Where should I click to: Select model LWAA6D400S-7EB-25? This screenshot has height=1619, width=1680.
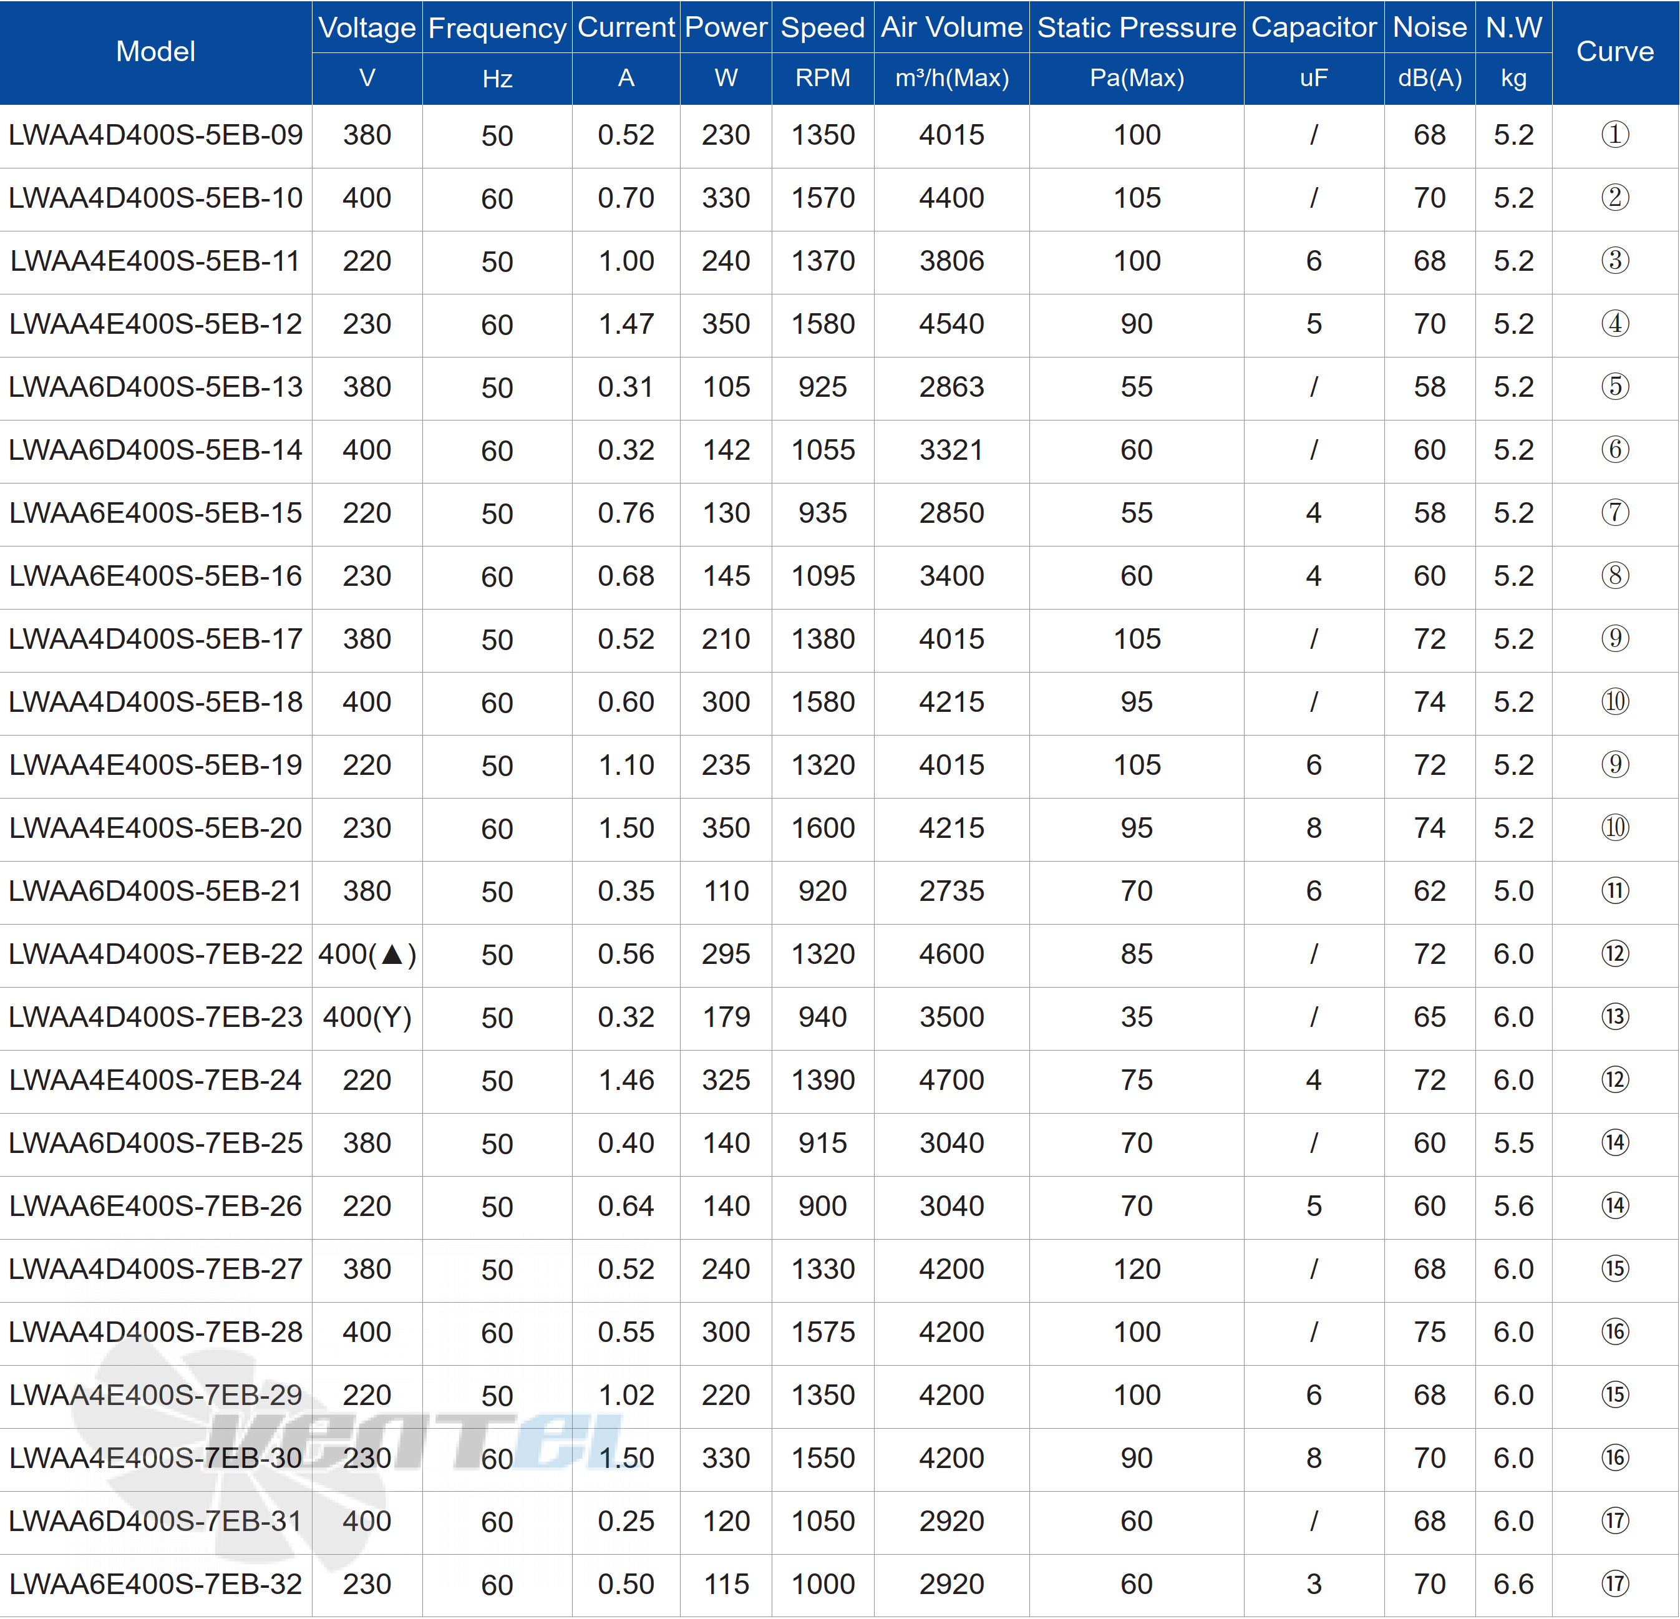coord(155,1144)
